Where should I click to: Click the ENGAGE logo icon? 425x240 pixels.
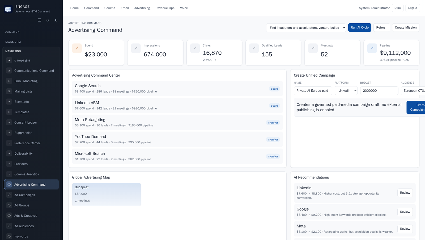point(8,9)
